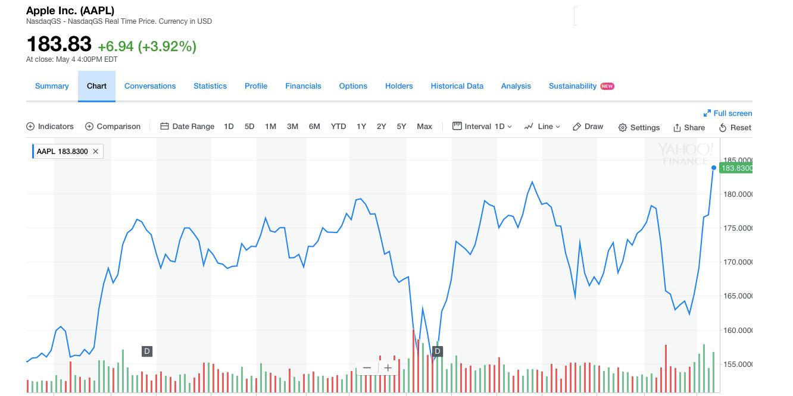
Task: Open the Indicators plus icon
Action: tap(31, 127)
